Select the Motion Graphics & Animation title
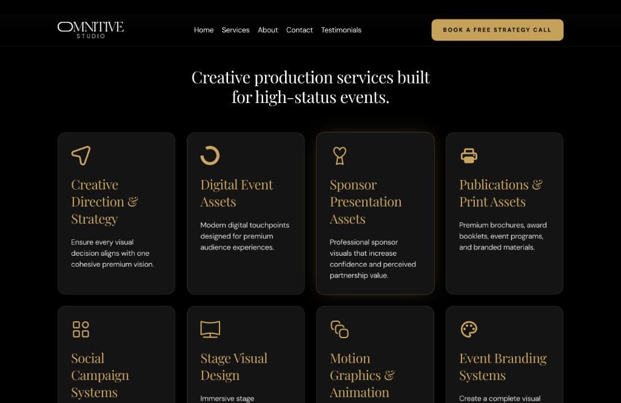This screenshot has width=621, height=403. pos(362,375)
